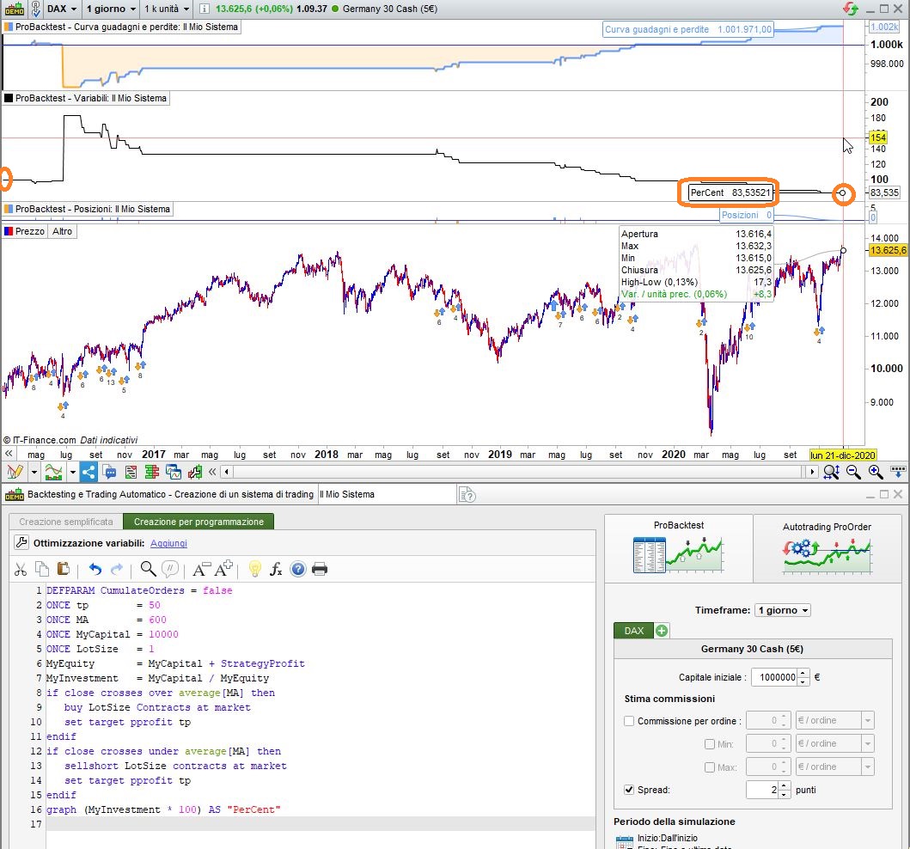The image size is (910, 849).
Task: Print the code with the printer icon
Action: coord(320,569)
